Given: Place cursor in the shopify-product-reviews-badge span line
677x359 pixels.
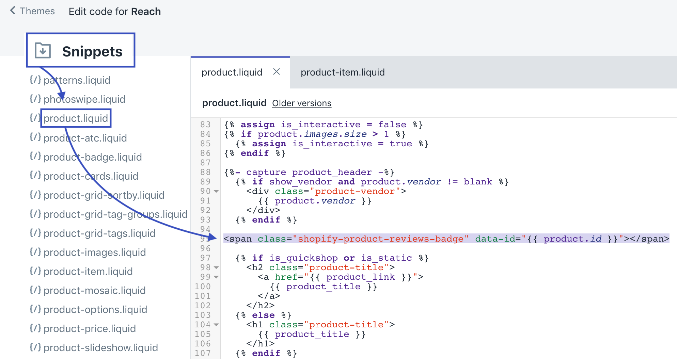Looking at the screenshot, I should [446, 239].
